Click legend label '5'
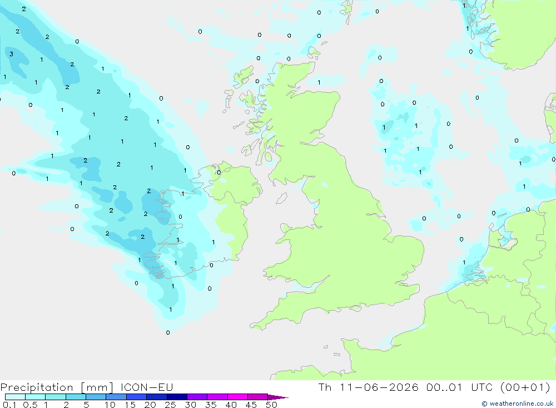Viewport: 556px width, 408px height. tap(86, 405)
